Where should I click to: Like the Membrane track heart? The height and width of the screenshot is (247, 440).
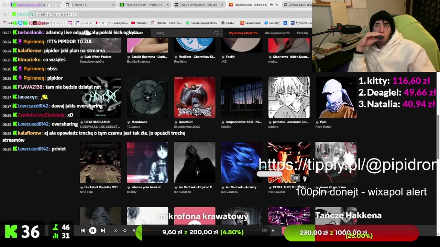pos(129,122)
